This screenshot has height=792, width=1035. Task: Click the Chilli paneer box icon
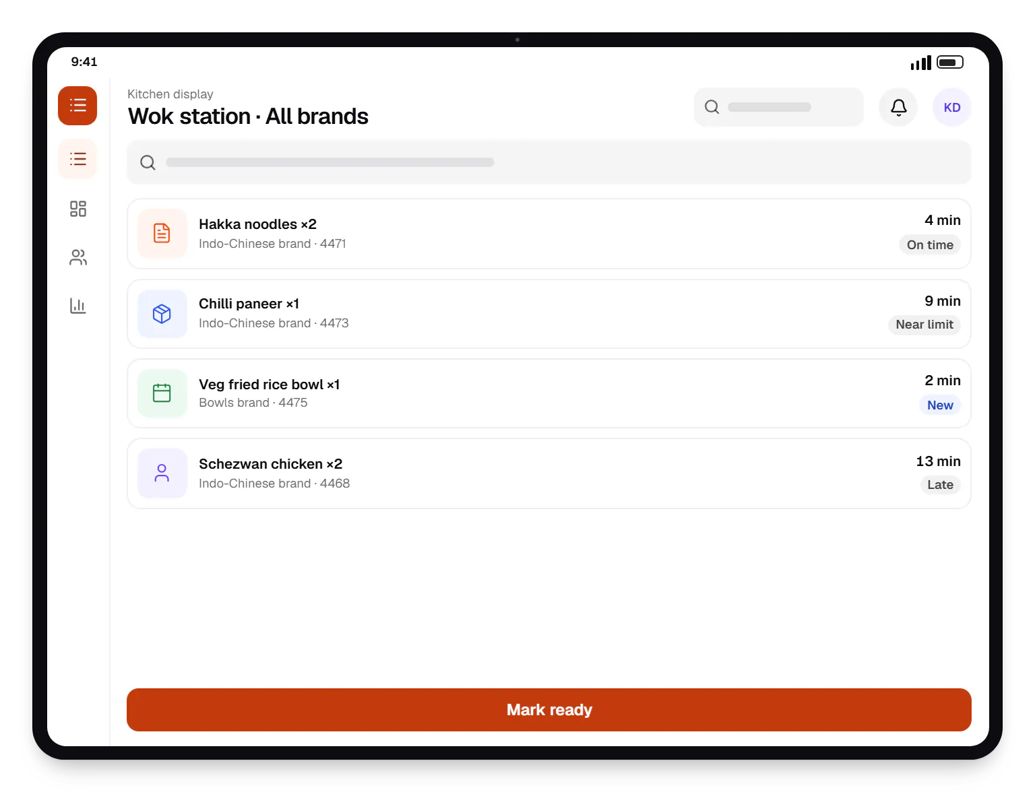point(162,314)
